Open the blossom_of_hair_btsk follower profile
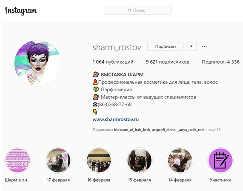 click(x=132, y=129)
